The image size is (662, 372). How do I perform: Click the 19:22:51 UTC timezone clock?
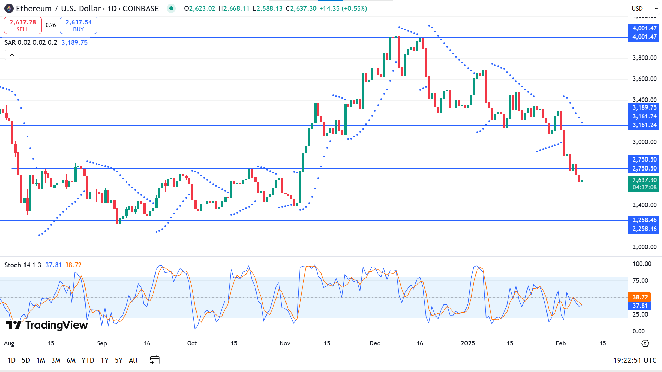coord(635,360)
